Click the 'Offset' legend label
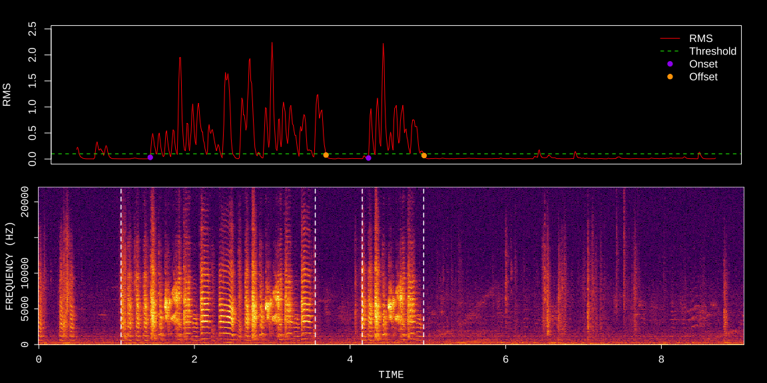The width and height of the screenshot is (767, 383). 703,76
